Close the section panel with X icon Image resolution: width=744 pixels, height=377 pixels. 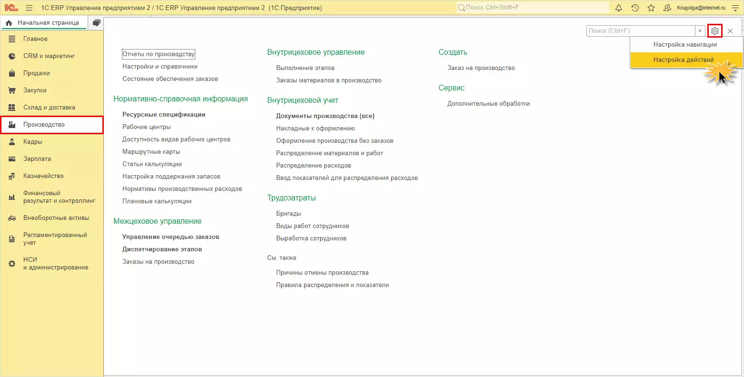click(x=730, y=31)
